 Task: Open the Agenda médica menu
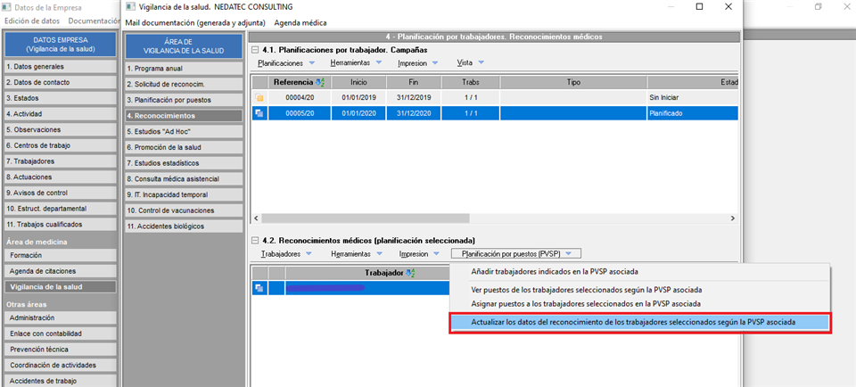(x=300, y=23)
